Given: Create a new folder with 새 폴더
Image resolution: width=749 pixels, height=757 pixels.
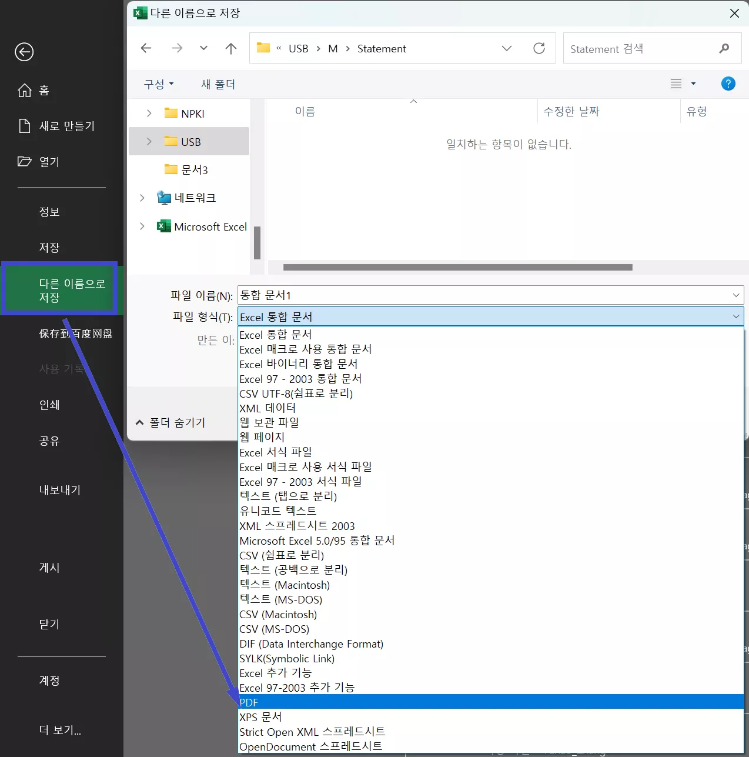Looking at the screenshot, I should (218, 84).
